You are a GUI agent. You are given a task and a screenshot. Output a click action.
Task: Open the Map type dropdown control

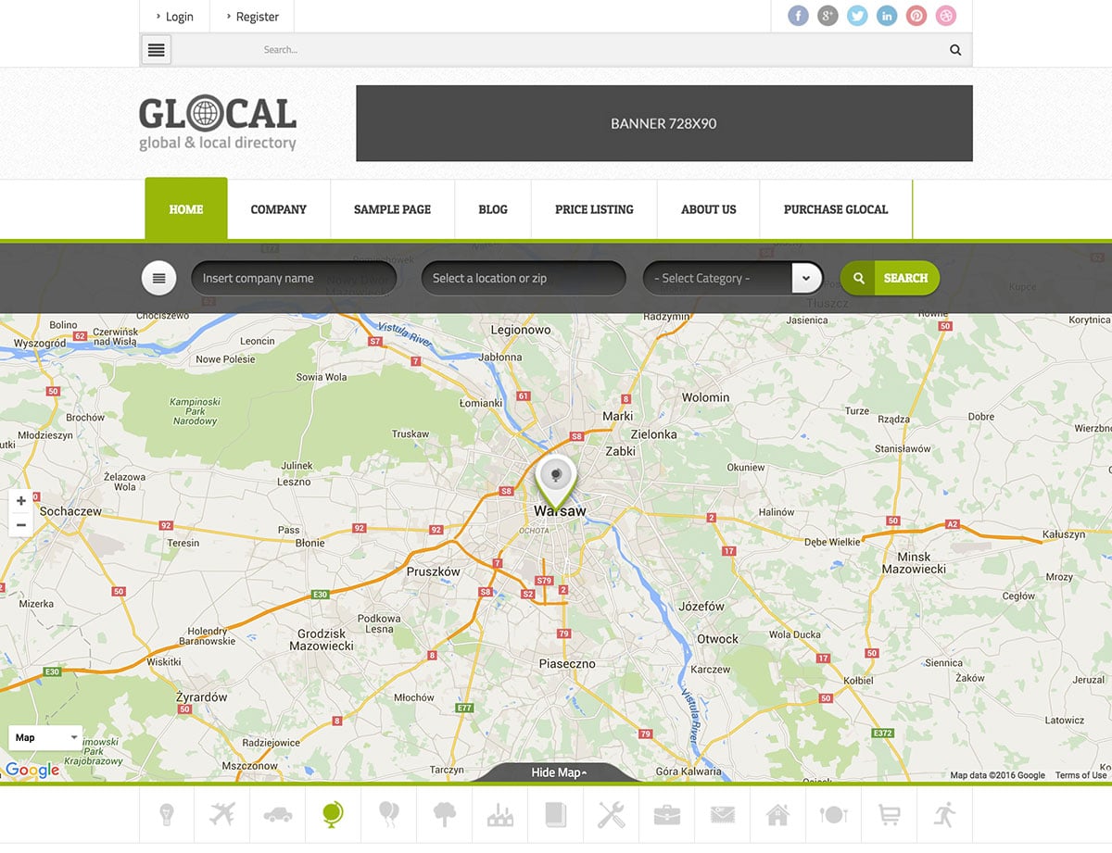point(44,737)
